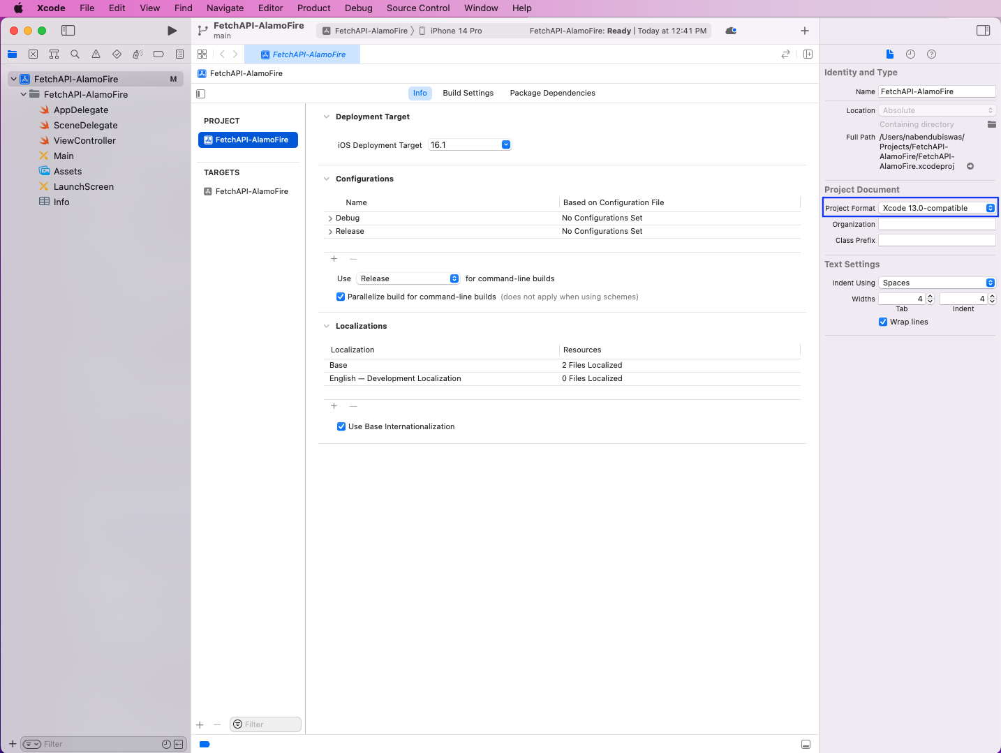
Task: Open the Source Control menu
Action: click(418, 8)
